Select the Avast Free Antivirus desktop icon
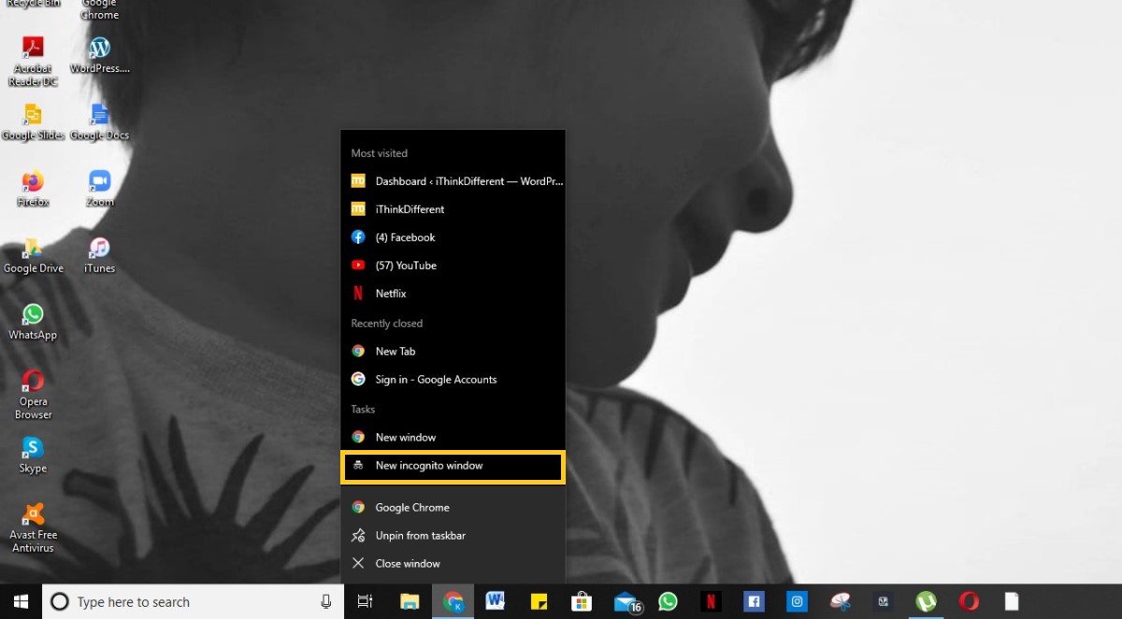 34,527
